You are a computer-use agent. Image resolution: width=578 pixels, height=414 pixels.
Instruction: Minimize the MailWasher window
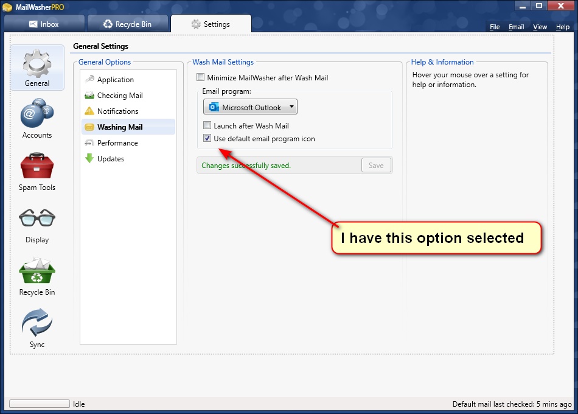(523, 6)
